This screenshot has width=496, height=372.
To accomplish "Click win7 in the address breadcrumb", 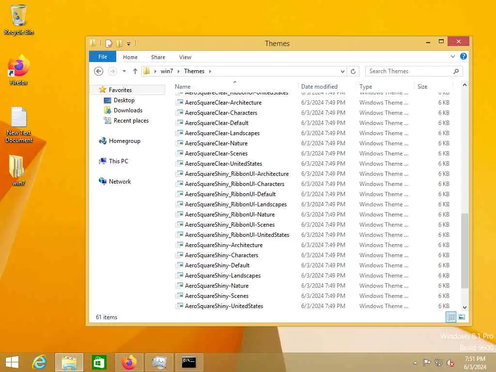I will pos(167,71).
